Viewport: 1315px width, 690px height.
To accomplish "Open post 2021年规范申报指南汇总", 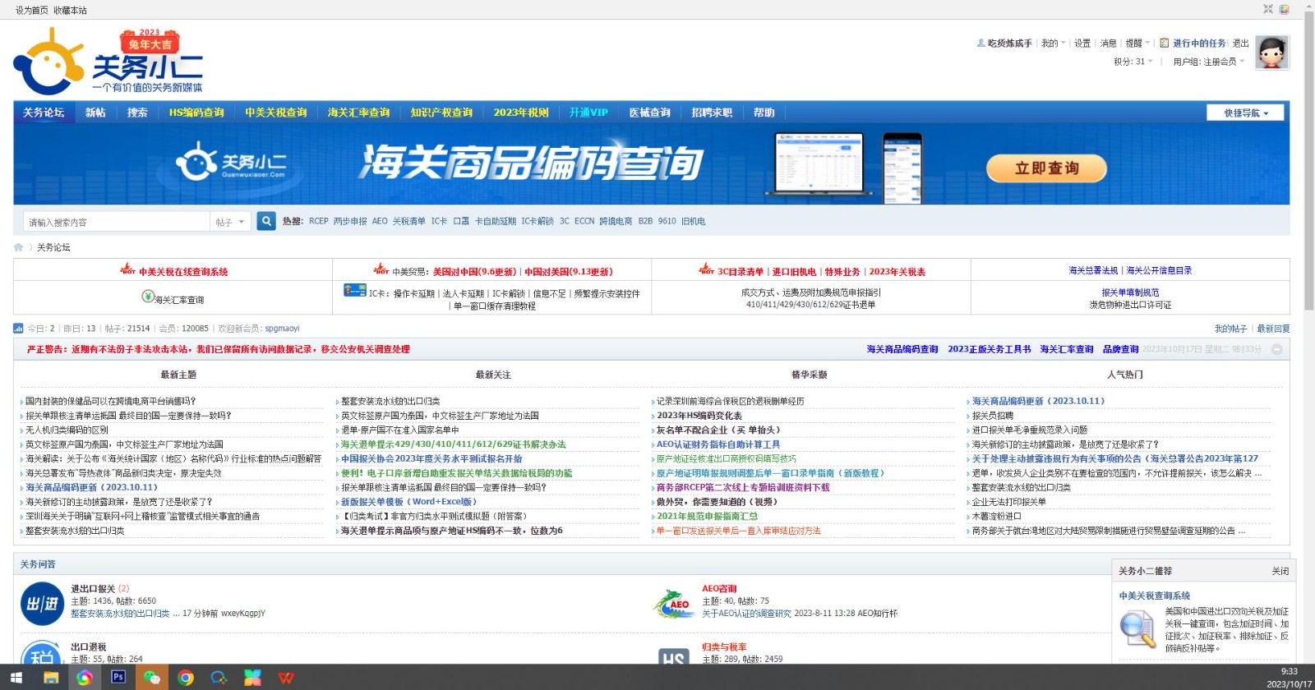I will click(x=707, y=517).
